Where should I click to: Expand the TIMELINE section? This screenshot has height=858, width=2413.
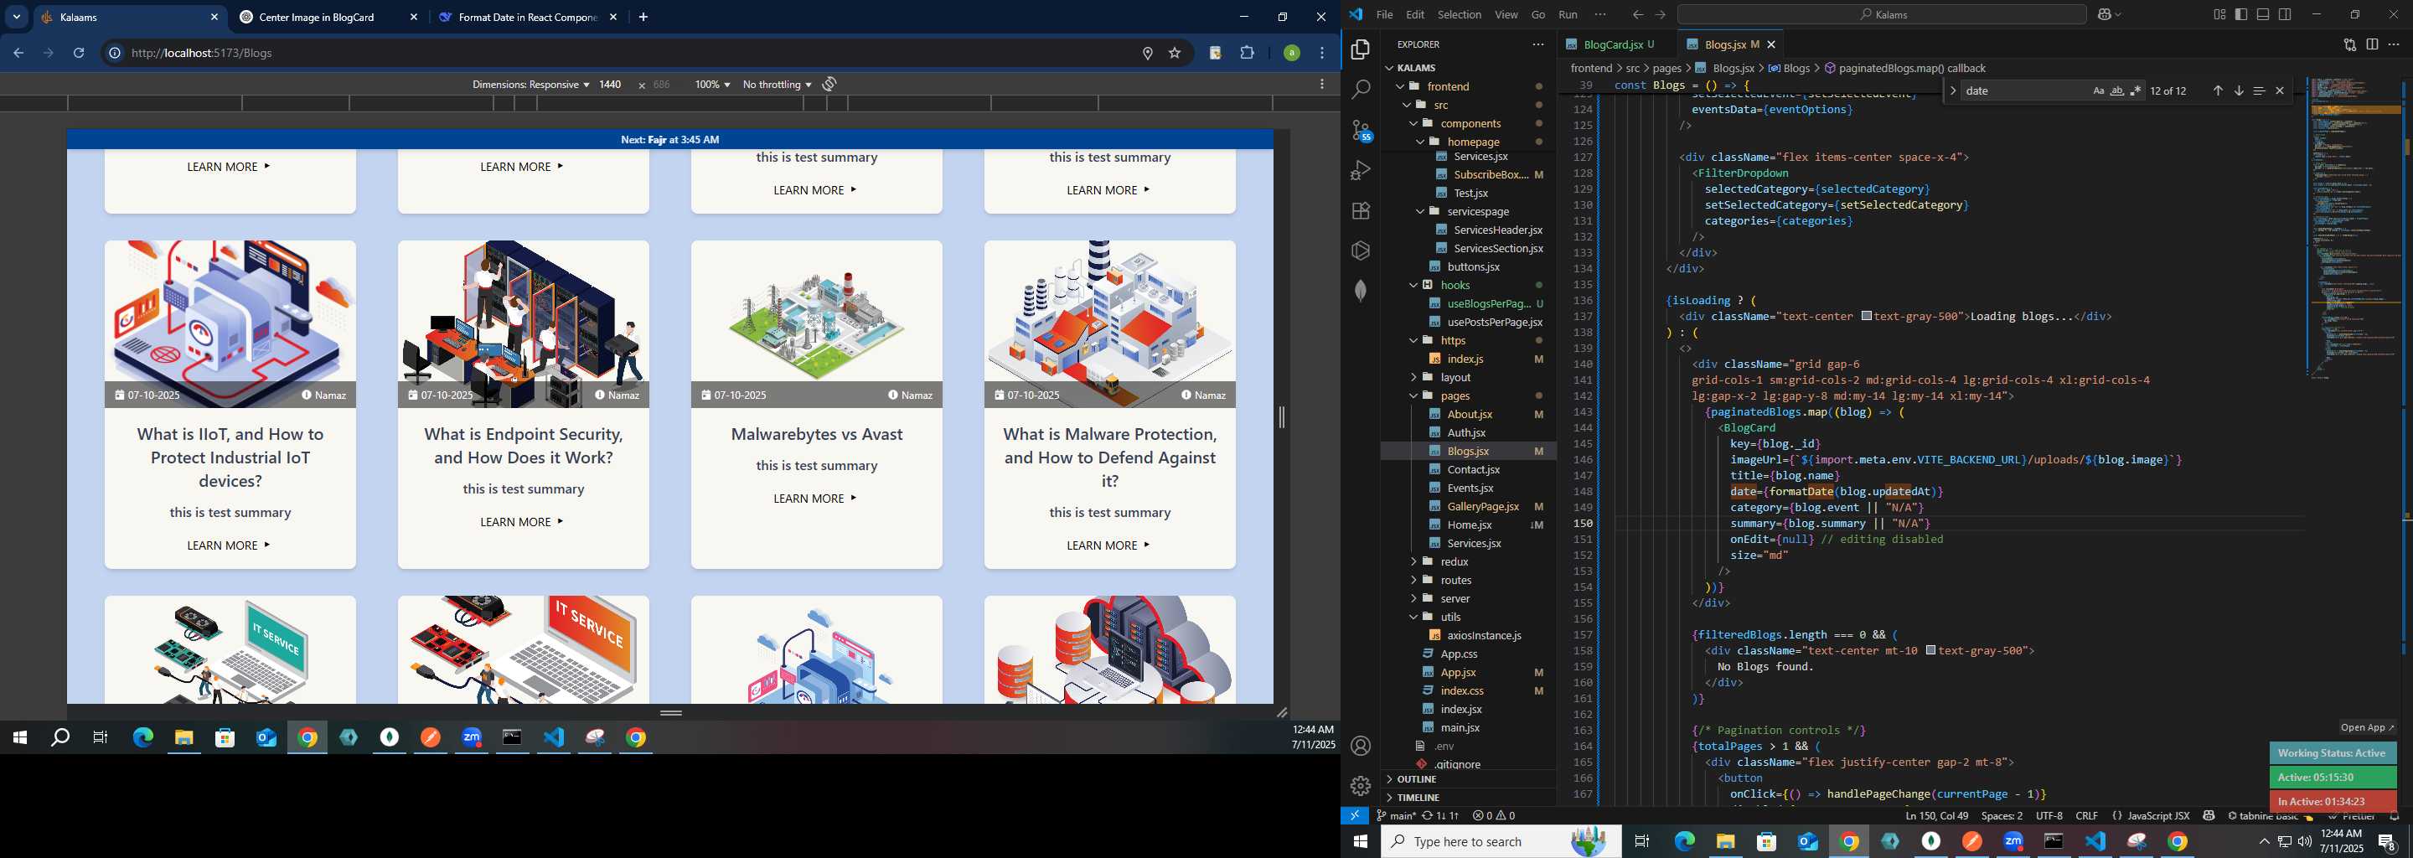point(1469,797)
